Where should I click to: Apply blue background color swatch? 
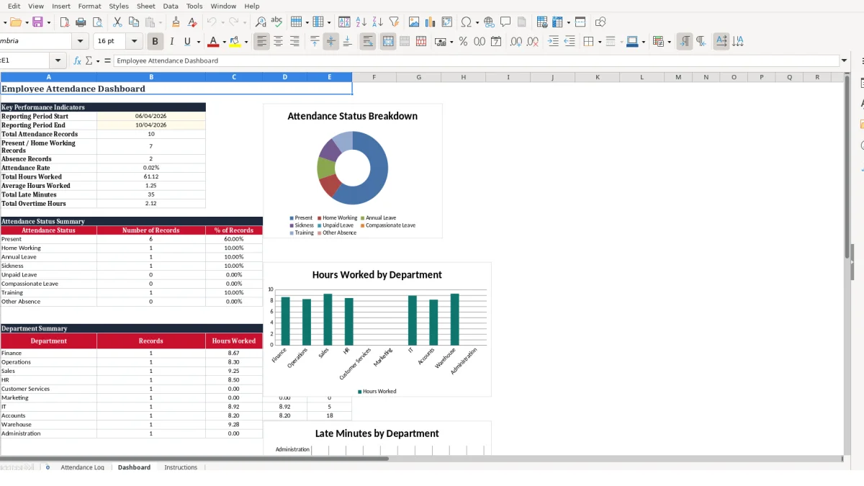tap(631, 42)
